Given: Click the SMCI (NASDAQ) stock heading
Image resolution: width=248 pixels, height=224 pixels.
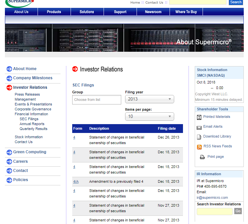Looking at the screenshot, I should point(211,75).
